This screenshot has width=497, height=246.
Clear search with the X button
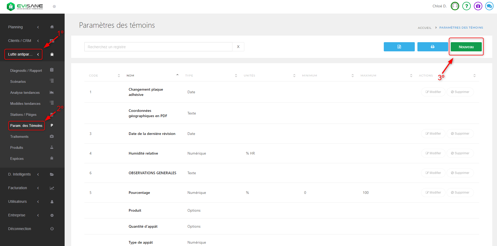coord(238,47)
